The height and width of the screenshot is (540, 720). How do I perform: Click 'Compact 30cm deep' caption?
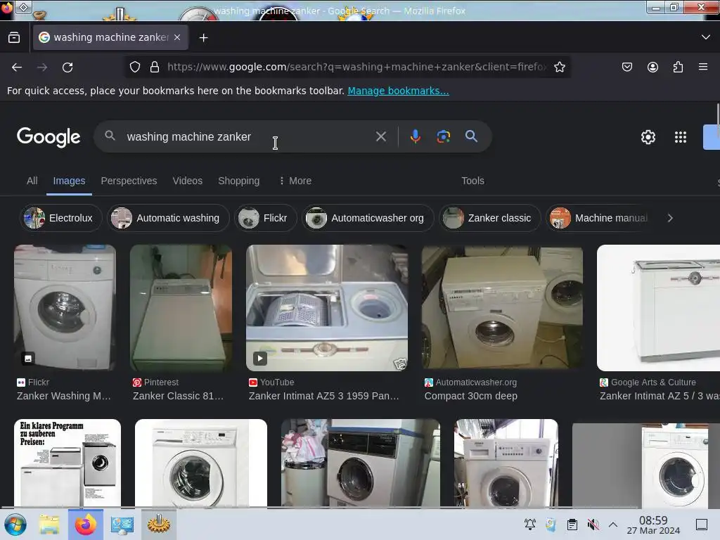point(470,396)
